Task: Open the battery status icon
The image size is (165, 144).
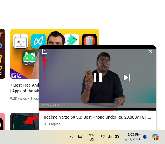Action: click(x=117, y=137)
